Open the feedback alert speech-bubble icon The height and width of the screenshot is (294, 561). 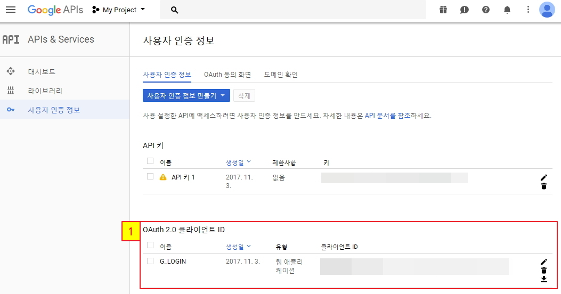click(x=465, y=10)
